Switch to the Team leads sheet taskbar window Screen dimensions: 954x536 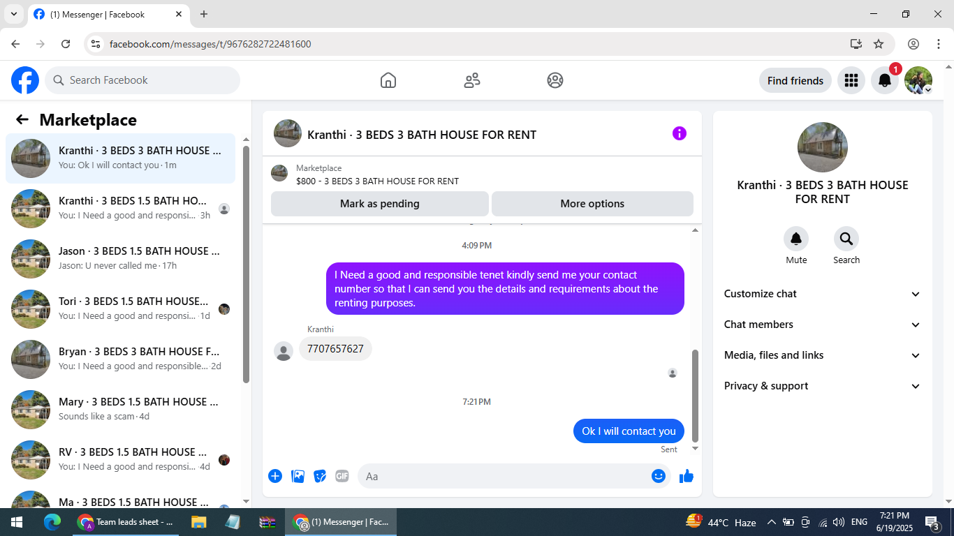[x=126, y=522]
